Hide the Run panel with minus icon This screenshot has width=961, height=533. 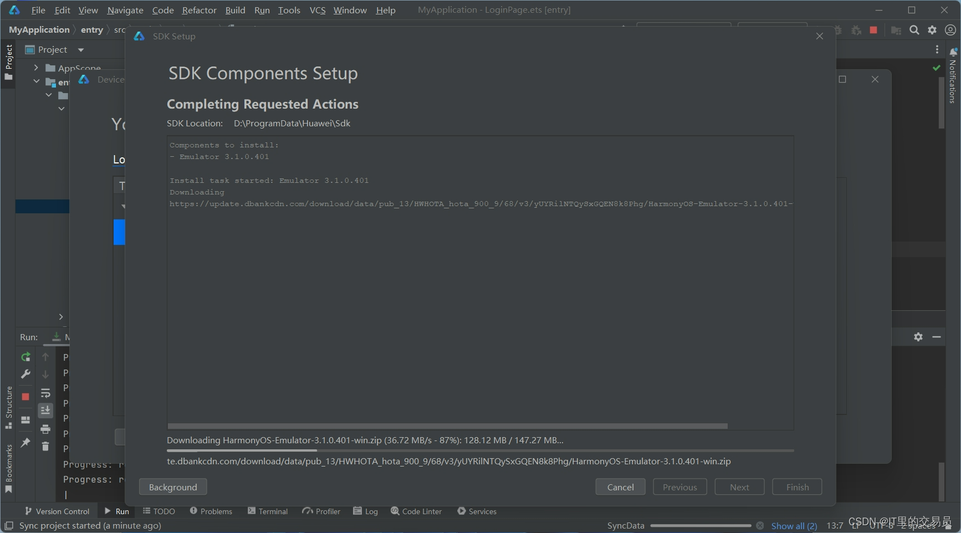[937, 337]
